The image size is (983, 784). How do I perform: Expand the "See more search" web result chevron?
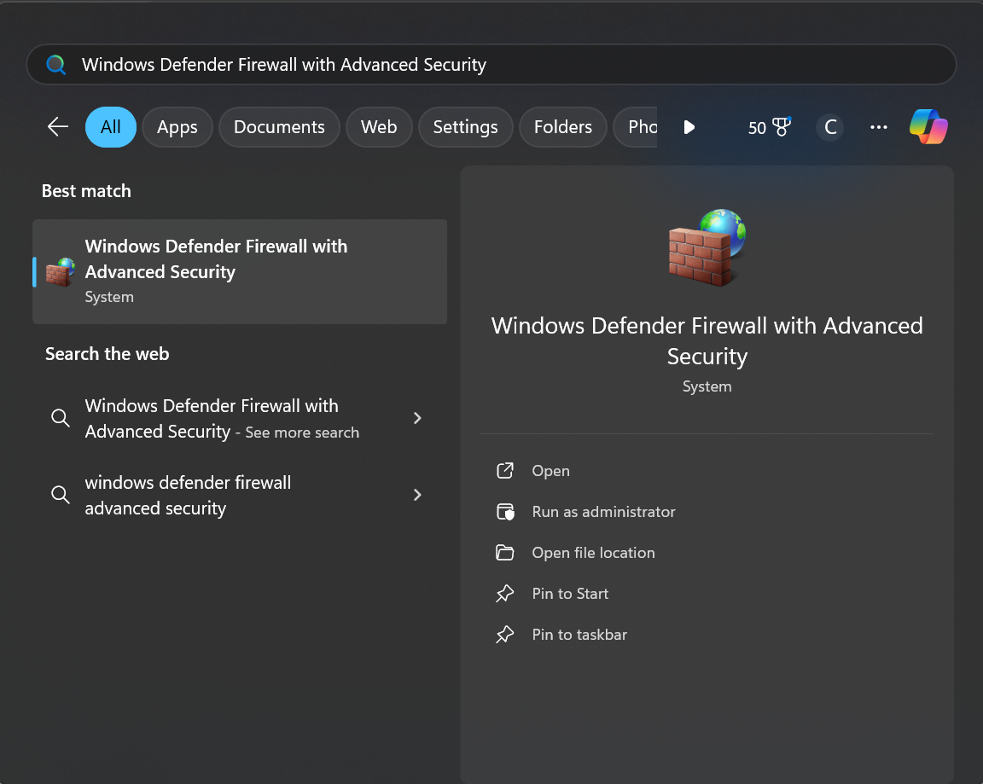(x=417, y=418)
